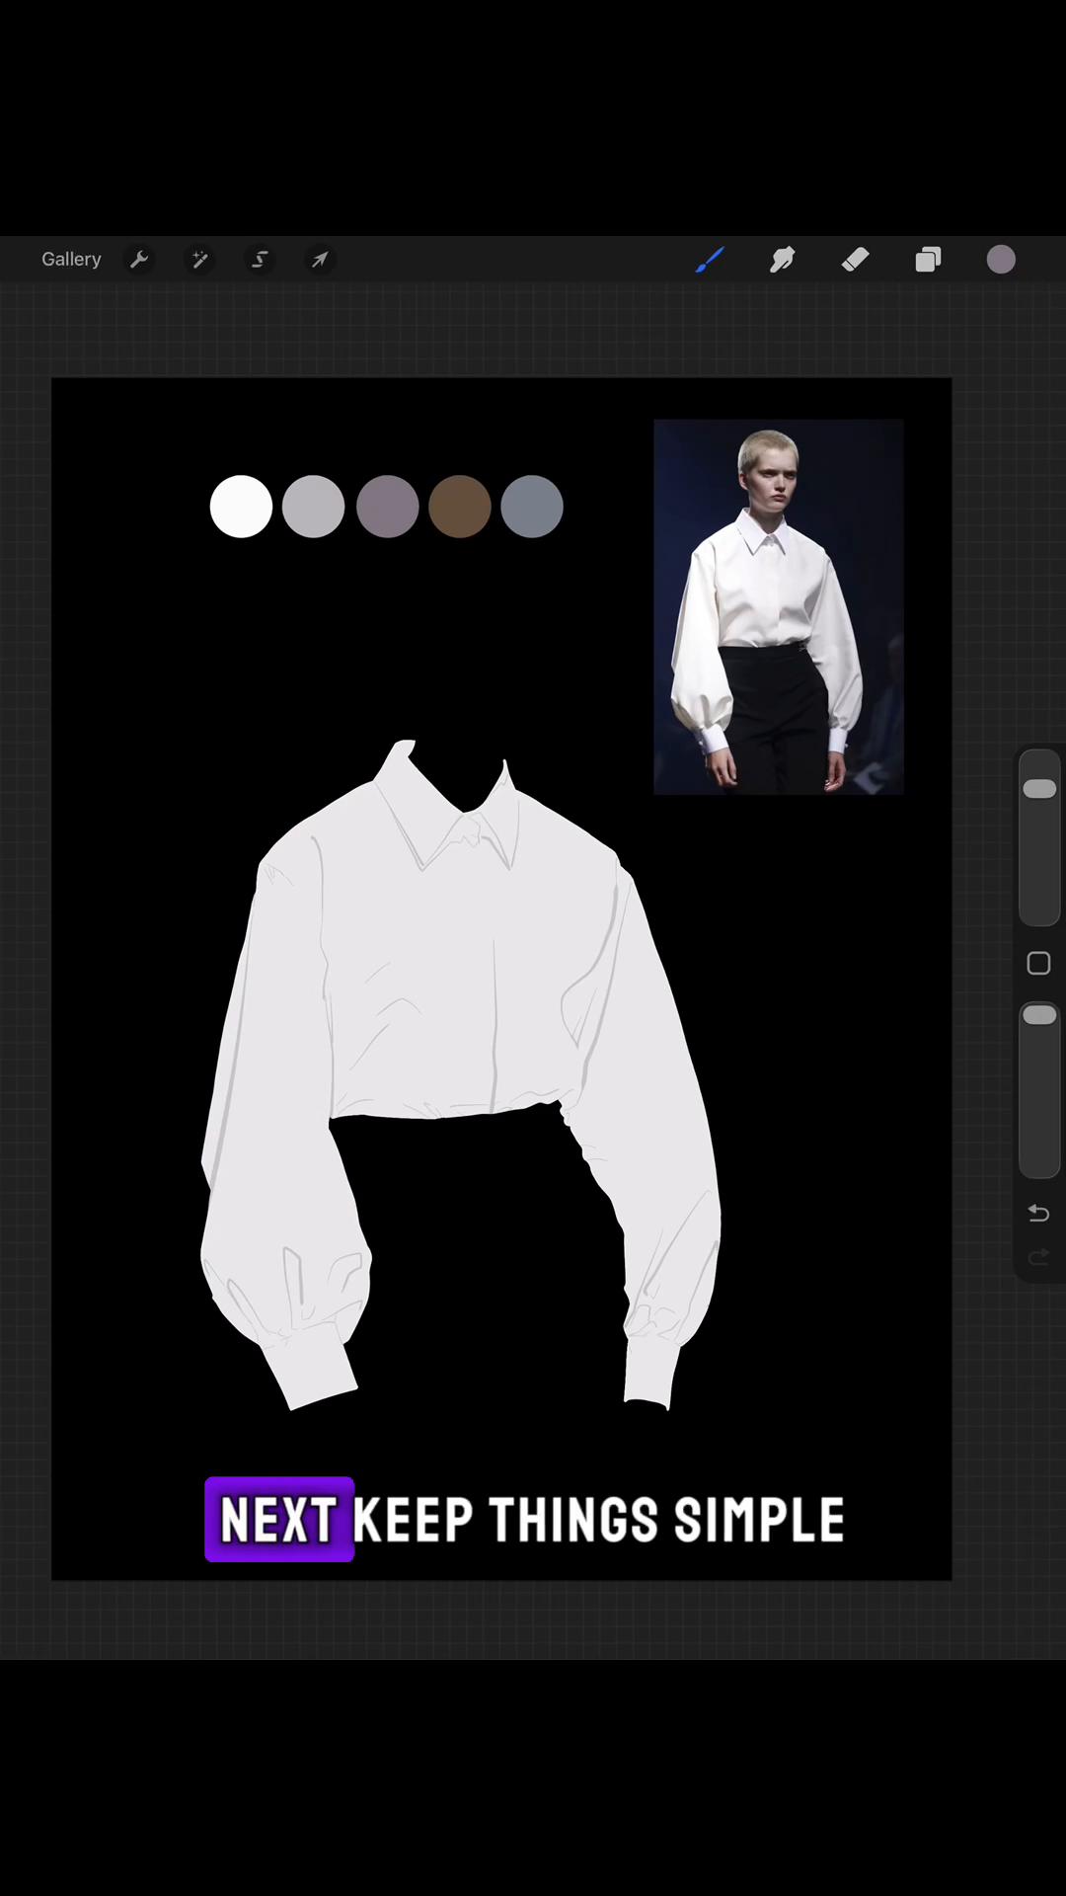
Task: Pick the light gray palette swatch
Action: (313, 507)
